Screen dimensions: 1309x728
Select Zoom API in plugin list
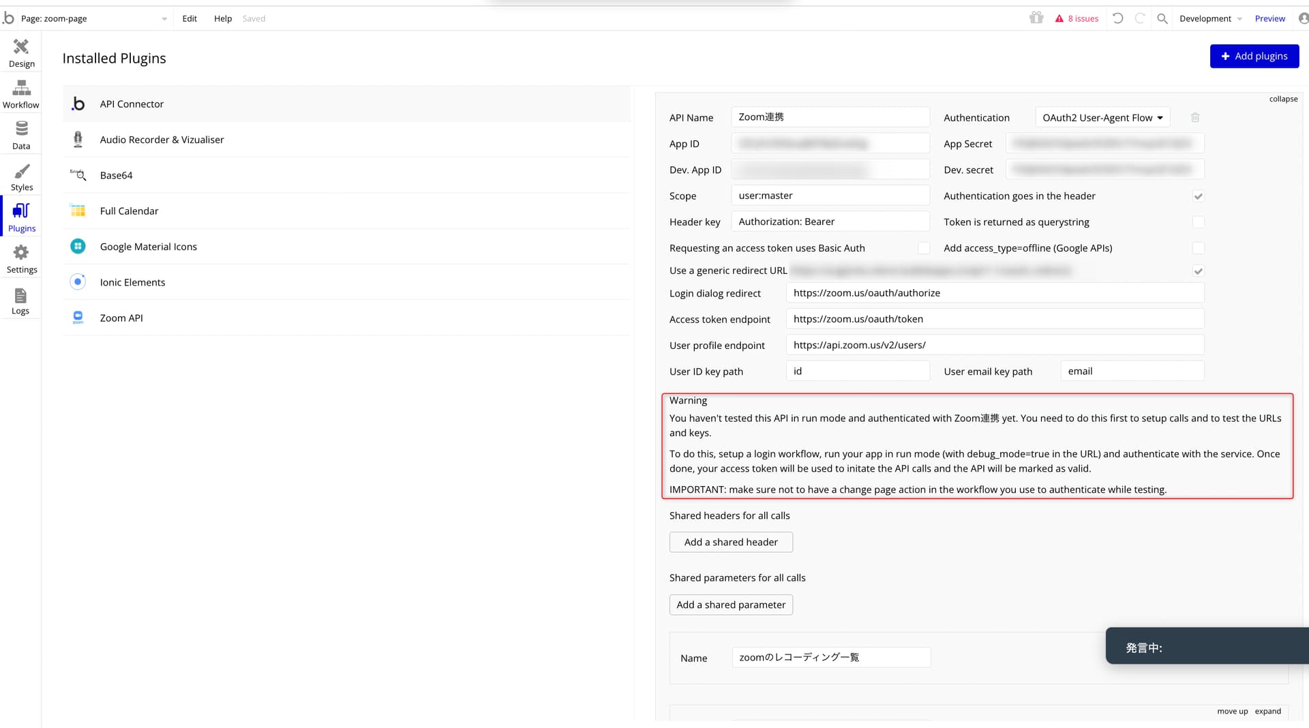[x=346, y=318]
